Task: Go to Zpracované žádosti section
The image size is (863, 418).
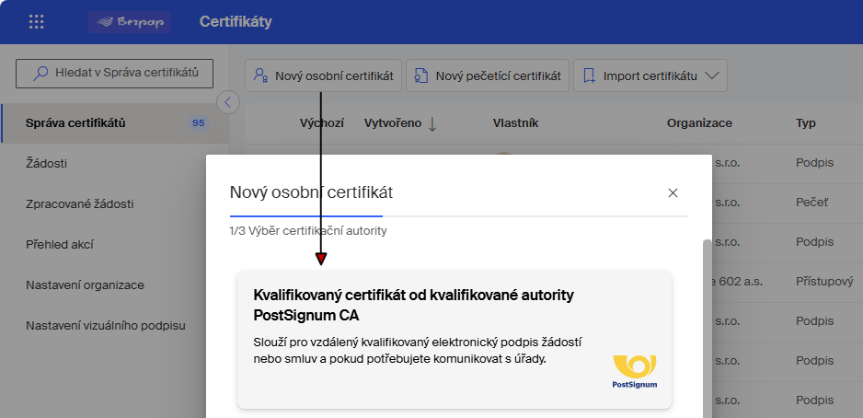Action: (x=79, y=204)
